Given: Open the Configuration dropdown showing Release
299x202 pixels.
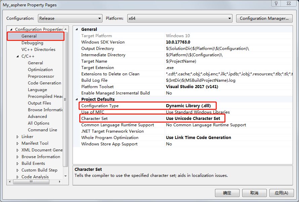Looking at the screenshot, I should click(70, 18).
